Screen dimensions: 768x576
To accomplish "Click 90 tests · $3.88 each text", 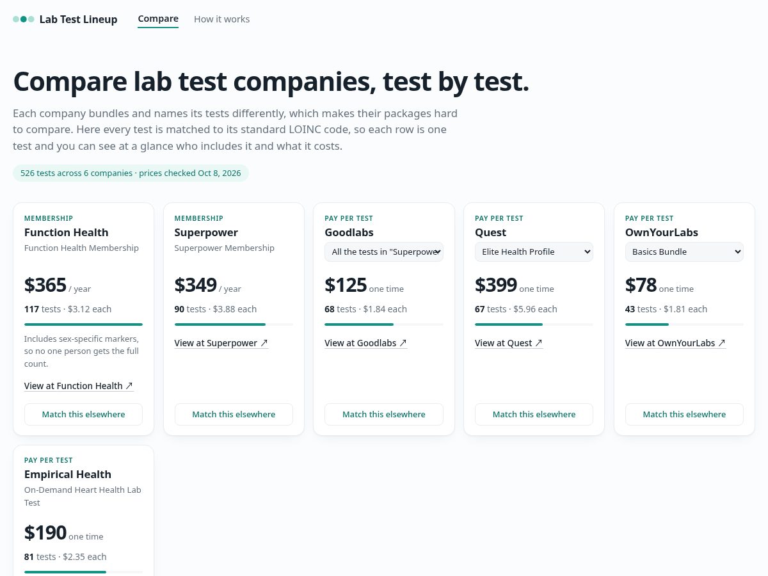I will [x=216, y=309].
